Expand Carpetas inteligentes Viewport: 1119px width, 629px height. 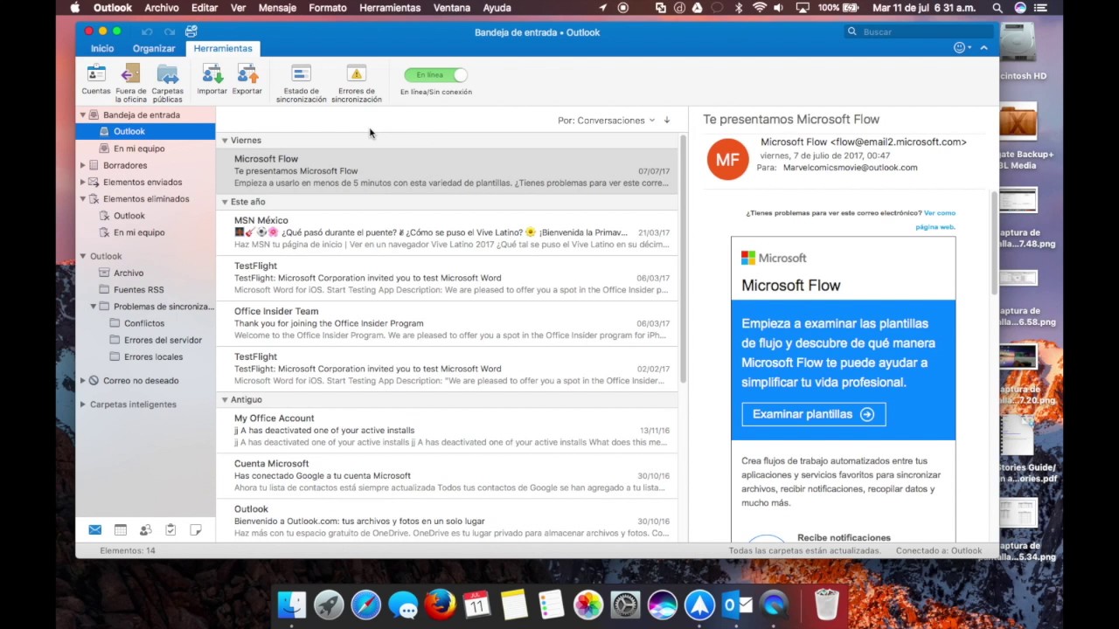83,404
